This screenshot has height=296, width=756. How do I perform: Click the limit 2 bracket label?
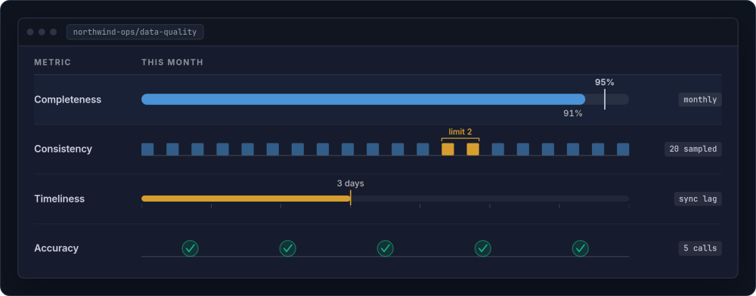460,132
